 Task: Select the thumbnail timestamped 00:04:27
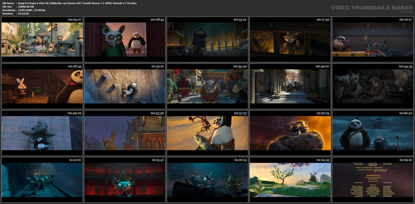[x=42, y=39]
